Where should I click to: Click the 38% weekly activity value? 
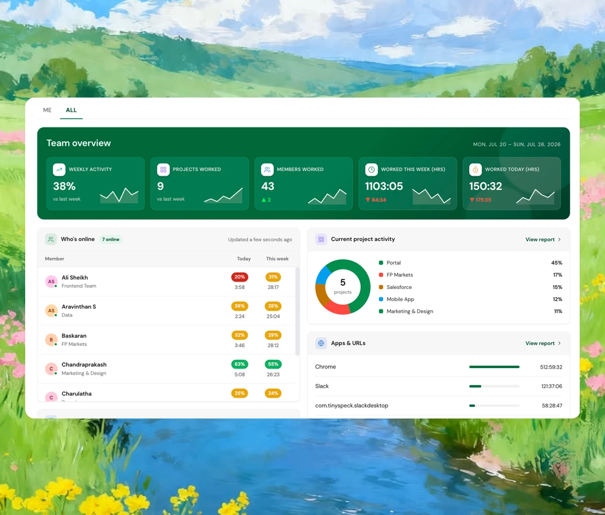(64, 186)
